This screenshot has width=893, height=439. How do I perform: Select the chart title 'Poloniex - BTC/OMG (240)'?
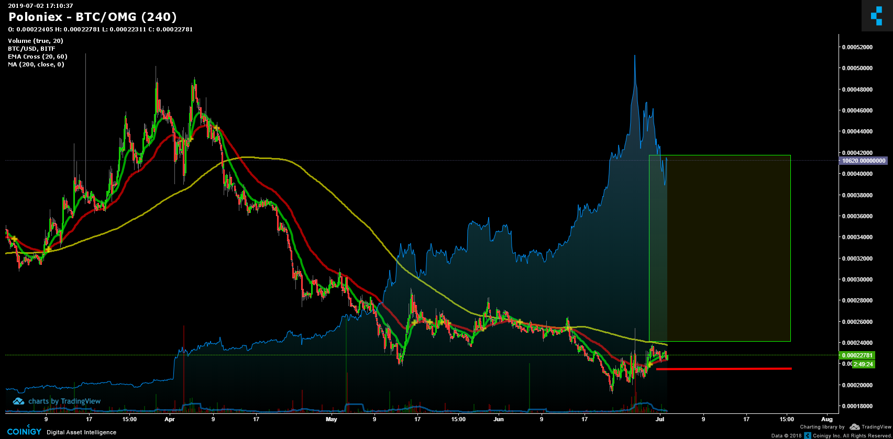pos(93,17)
